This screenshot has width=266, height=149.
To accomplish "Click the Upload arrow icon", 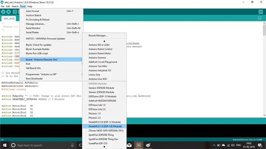I will click(9, 12).
